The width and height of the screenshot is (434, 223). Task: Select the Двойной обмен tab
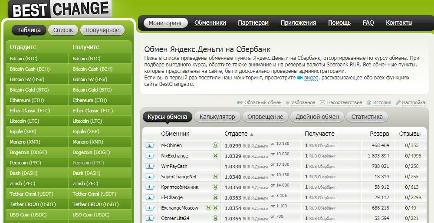(x=317, y=117)
